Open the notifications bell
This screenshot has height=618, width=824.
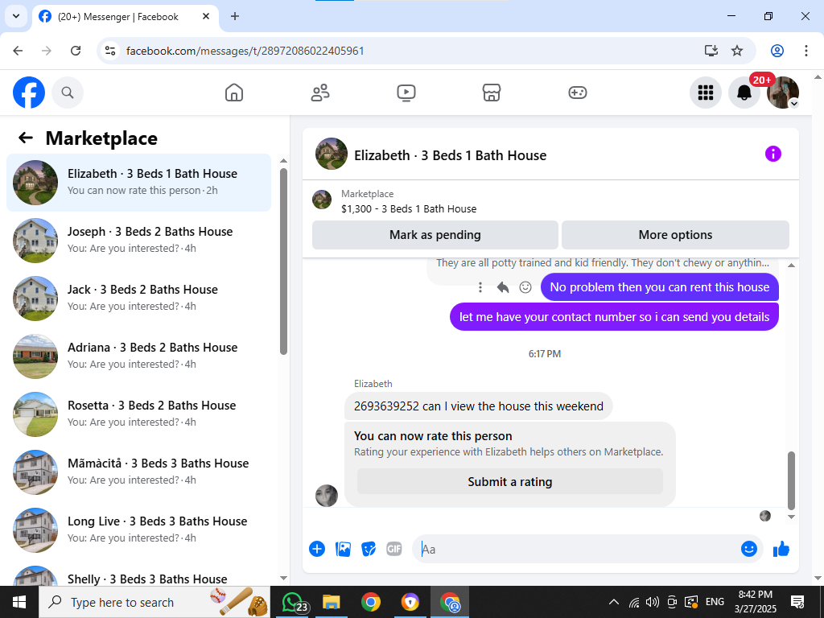click(744, 93)
